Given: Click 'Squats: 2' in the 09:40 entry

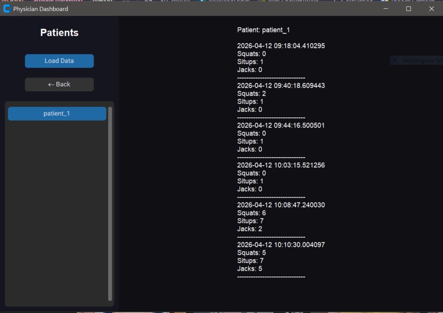Looking at the screenshot, I should (251, 94).
